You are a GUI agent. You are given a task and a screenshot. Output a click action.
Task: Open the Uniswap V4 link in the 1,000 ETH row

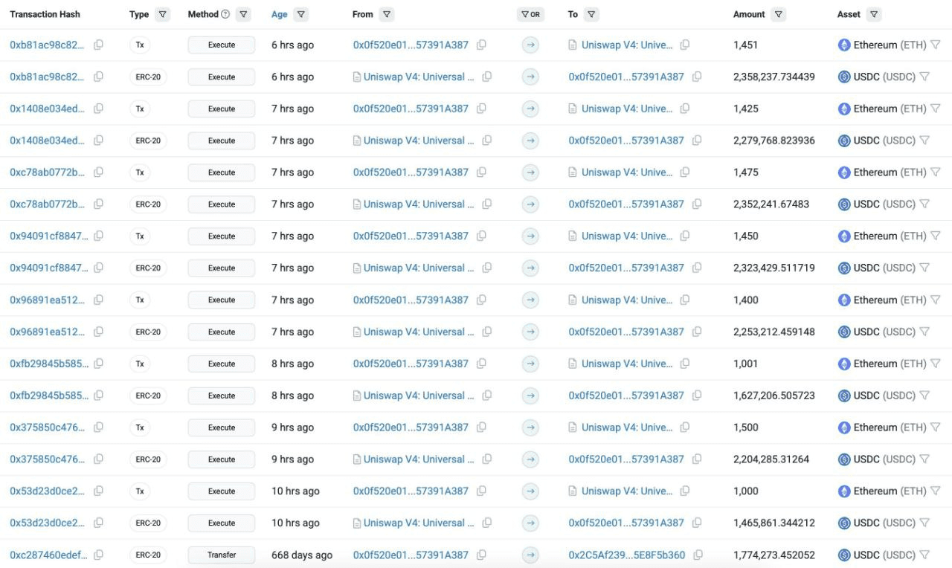627,491
